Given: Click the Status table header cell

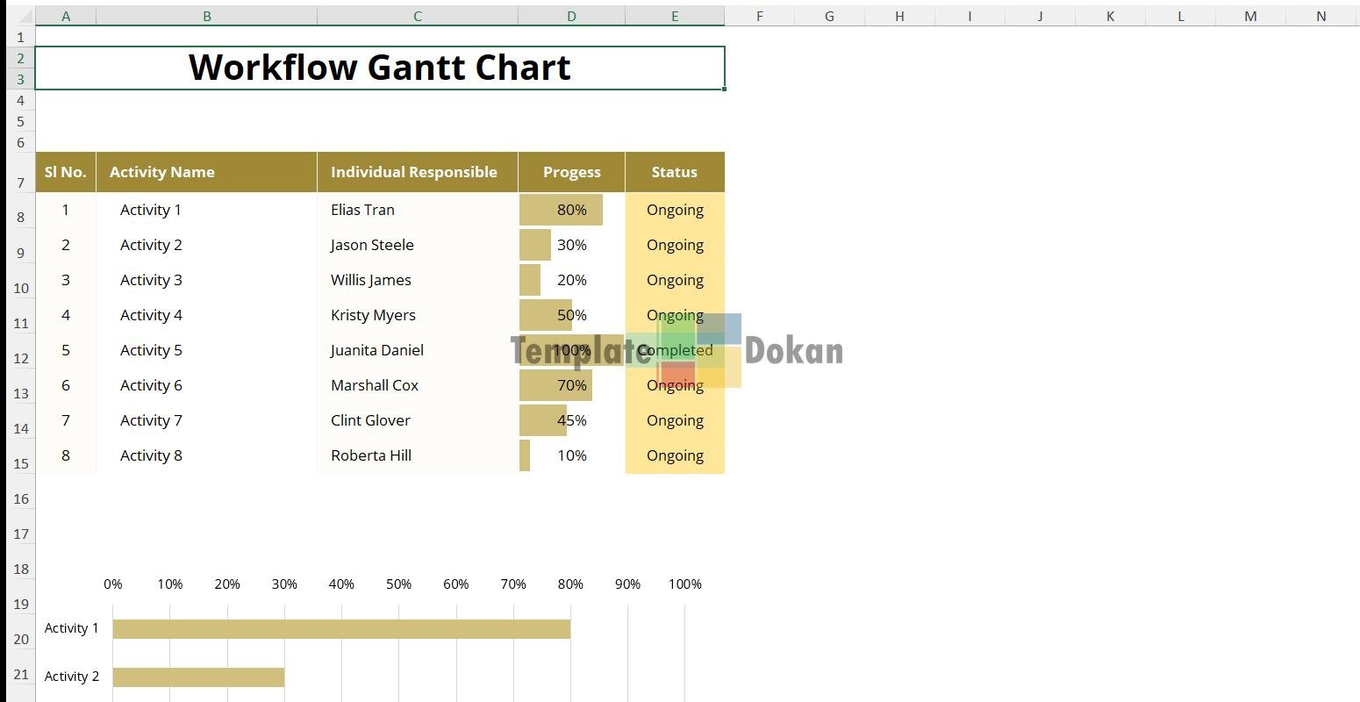Looking at the screenshot, I should pos(674,172).
